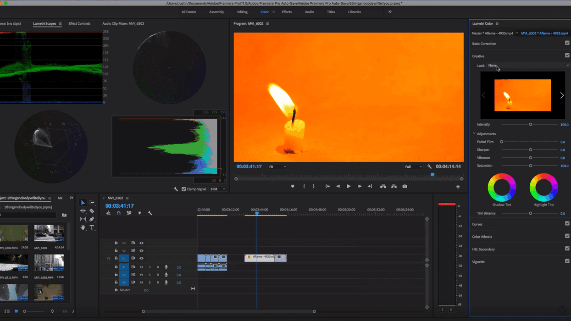Select the Track Select Forward tool

click(x=92, y=203)
